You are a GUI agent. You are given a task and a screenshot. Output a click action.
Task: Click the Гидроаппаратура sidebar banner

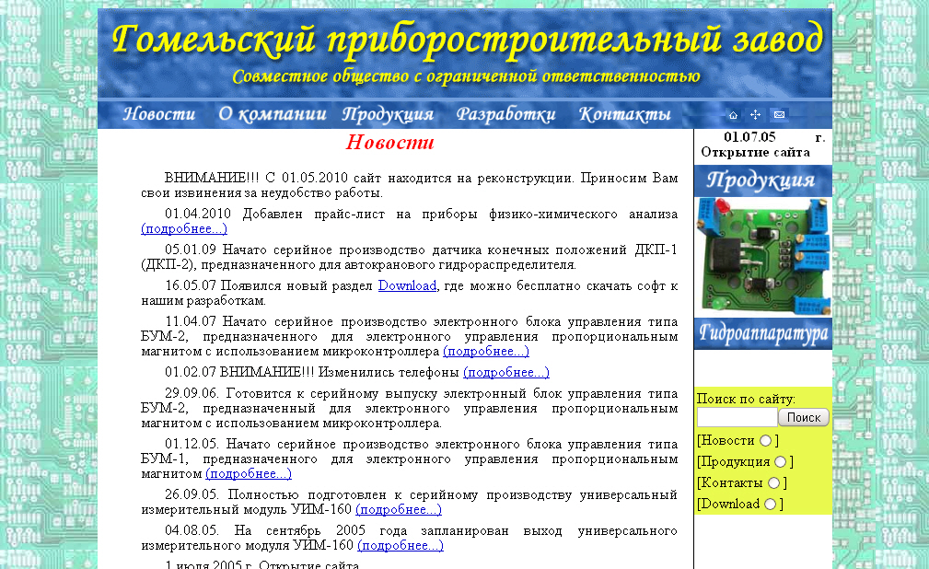762,333
